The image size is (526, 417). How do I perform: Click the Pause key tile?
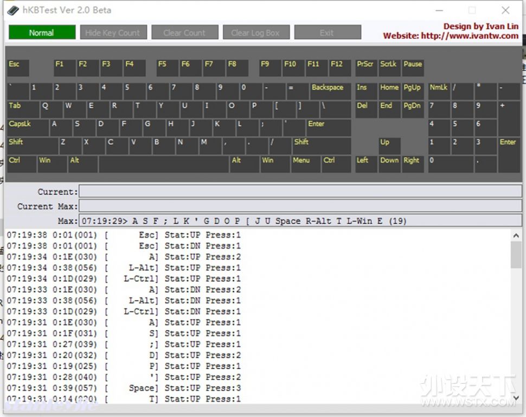pos(413,68)
